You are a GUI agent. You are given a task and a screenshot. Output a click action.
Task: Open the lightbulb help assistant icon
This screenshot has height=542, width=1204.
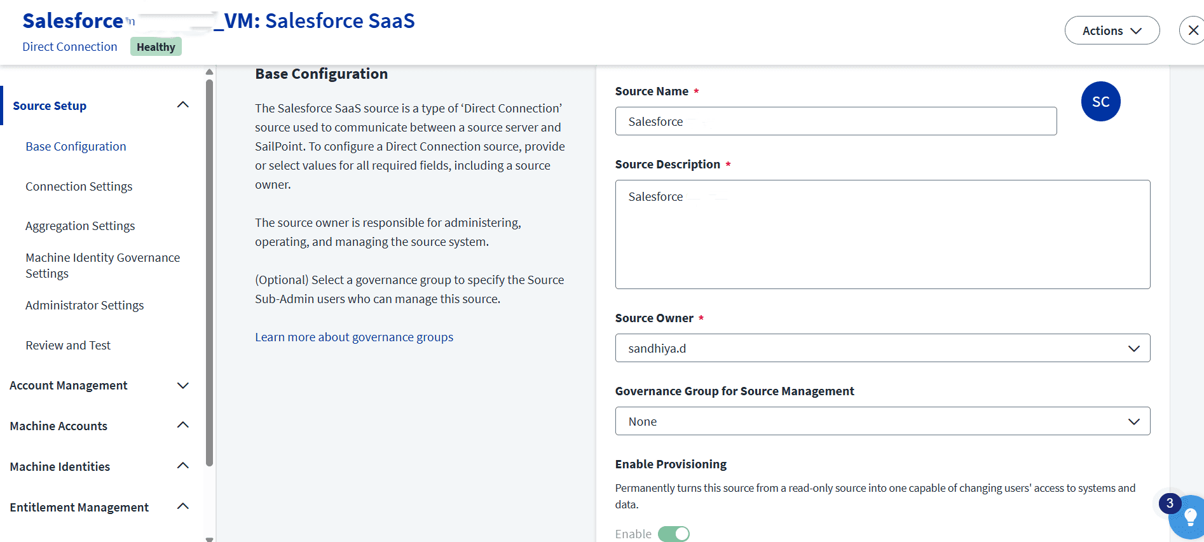click(1190, 518)
